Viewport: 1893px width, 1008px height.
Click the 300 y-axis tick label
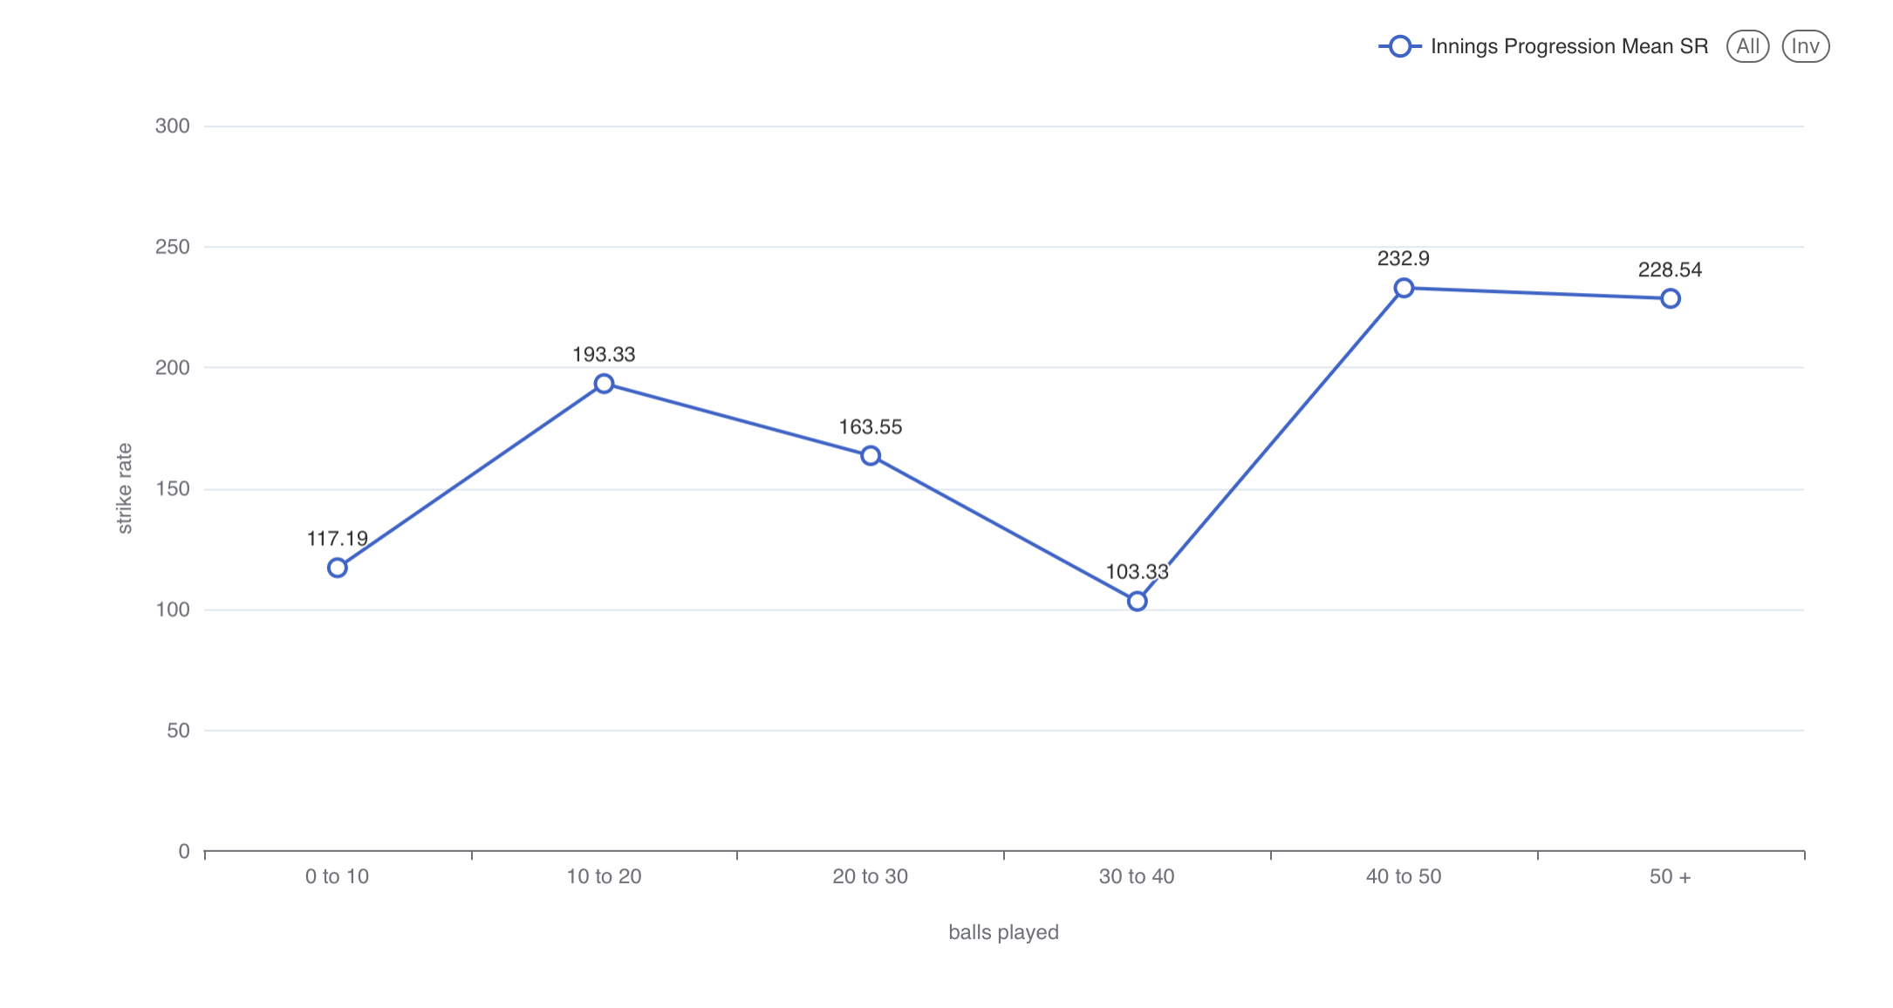[x=173, y=126]
